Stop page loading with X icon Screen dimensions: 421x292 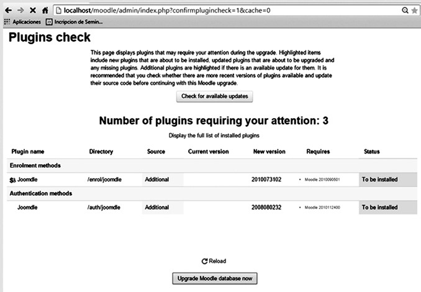pyautogui.click(x=33, y=10)
